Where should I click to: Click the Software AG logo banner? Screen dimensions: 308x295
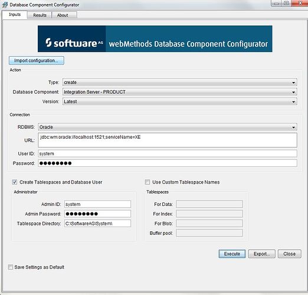pyautogui.click(x=155, y=39)
